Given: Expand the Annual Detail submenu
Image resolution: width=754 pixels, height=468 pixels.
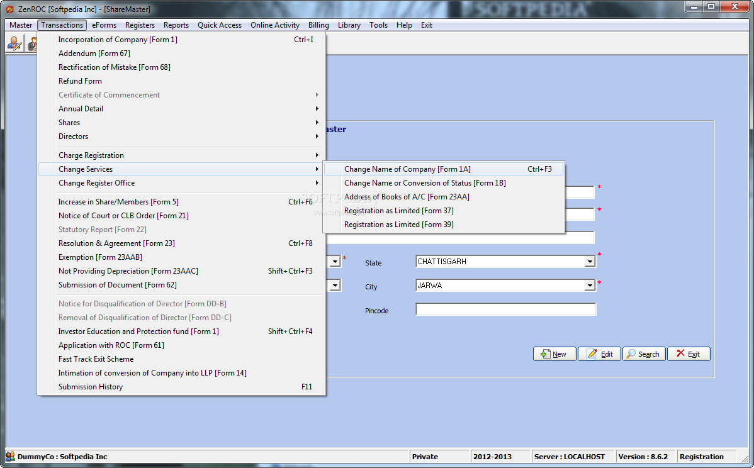Looking at the screenshot, I should tap(182, 109).
